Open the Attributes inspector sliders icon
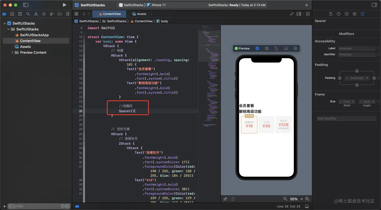Screen dimensions: 381x210 point(362,14)
